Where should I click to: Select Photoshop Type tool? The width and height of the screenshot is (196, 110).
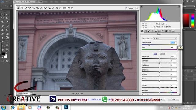pos(7,42)
